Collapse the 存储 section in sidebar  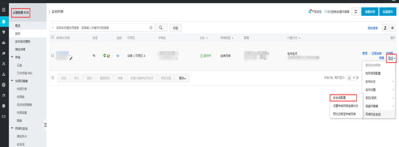pos(13,57)
